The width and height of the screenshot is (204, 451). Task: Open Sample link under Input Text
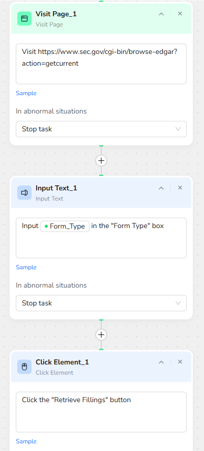pos(26,267)
